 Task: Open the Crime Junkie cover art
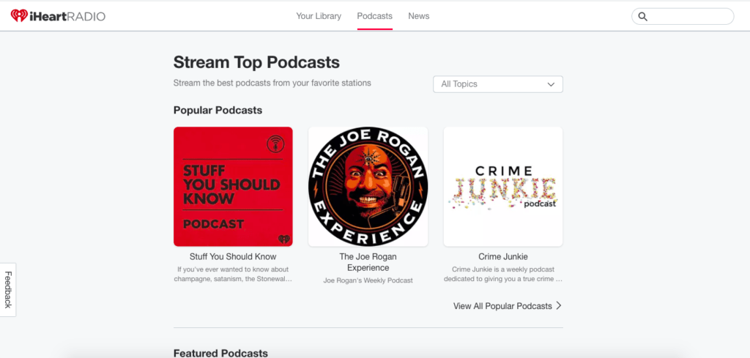(503, 187)
